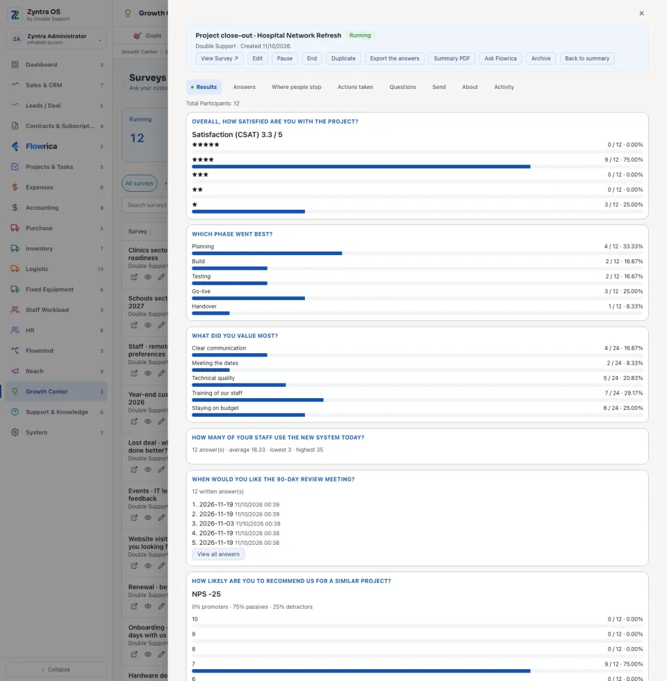
Task: Switch to the Where people stop tab
Action: click(296, 87)
